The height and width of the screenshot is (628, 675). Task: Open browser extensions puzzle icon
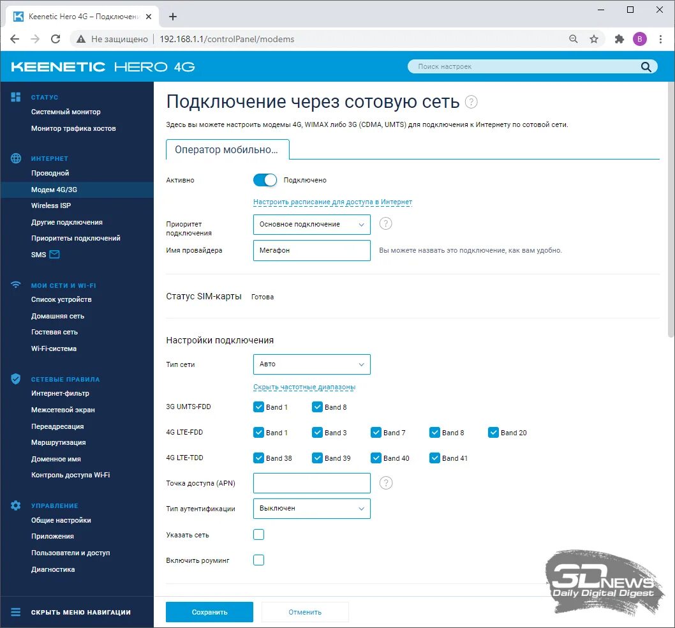point(619,39)
